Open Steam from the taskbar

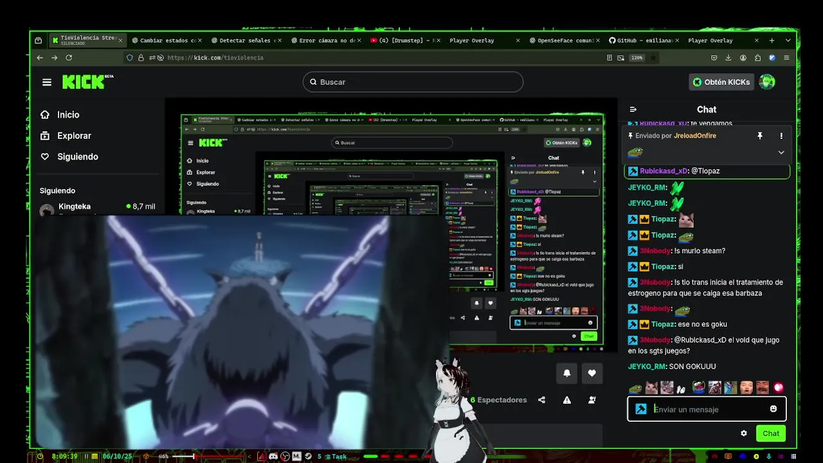(x=308, y=457)
